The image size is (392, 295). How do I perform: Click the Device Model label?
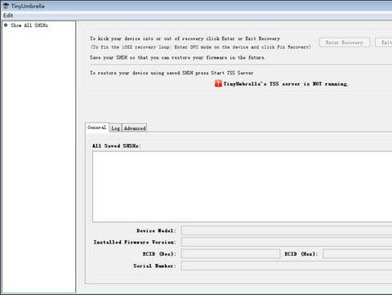click(156, 230)
